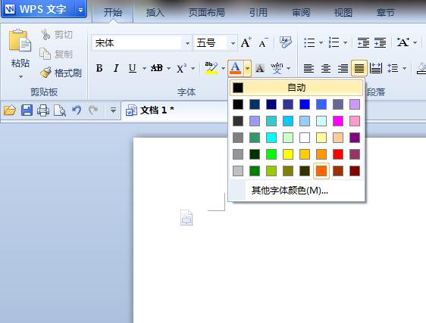
Task: Open the 审阅 ribbon tab
Action: pos(301,12)
